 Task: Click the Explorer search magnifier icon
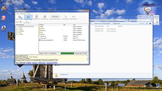151,20
